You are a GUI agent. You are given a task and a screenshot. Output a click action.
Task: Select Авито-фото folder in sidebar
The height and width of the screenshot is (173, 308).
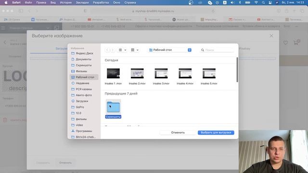[x=84, y=95]
